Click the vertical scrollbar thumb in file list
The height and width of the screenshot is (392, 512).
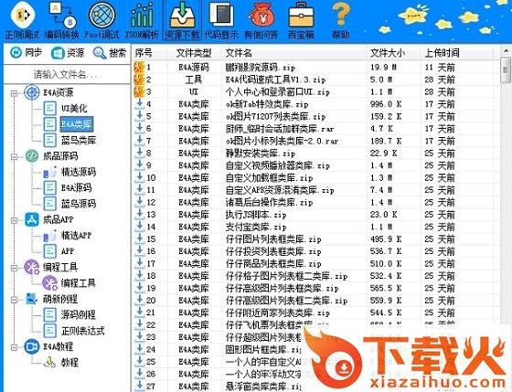click(506, 70)
